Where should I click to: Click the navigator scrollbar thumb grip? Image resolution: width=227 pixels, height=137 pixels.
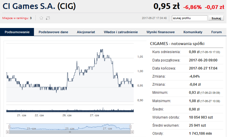pyautogui.click(x=70, y=132)
